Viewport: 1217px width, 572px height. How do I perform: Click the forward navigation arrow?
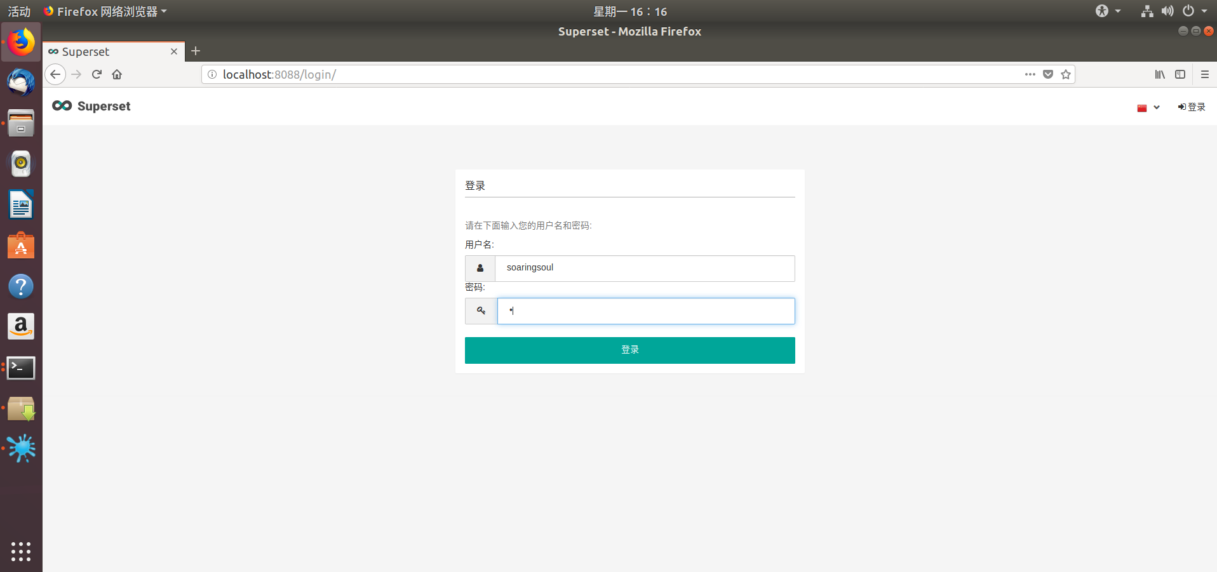click(x=77, y=74)
